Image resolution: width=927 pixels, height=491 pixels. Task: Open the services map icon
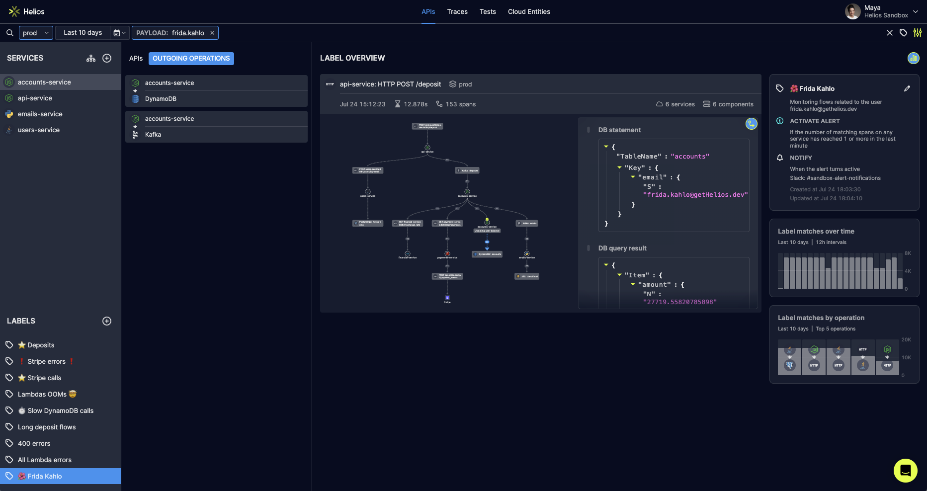pos(91,58)
